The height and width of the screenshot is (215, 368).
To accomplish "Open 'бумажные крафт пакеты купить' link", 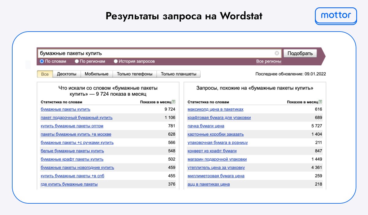I will click(72, 159).
